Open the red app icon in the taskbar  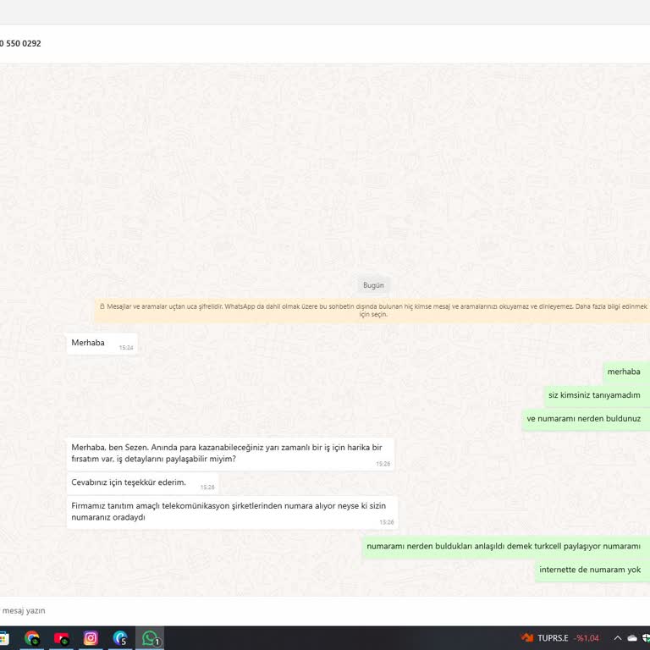(x=61, y=638)
